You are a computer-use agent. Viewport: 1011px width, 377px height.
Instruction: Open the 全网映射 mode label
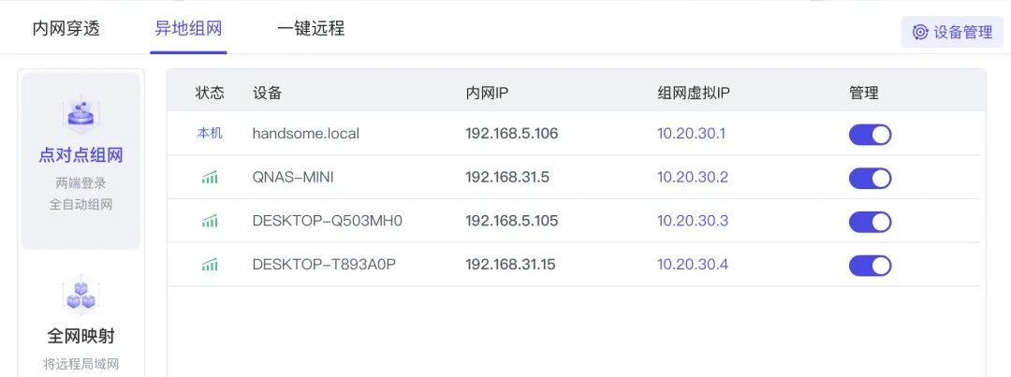click(81, 336)
